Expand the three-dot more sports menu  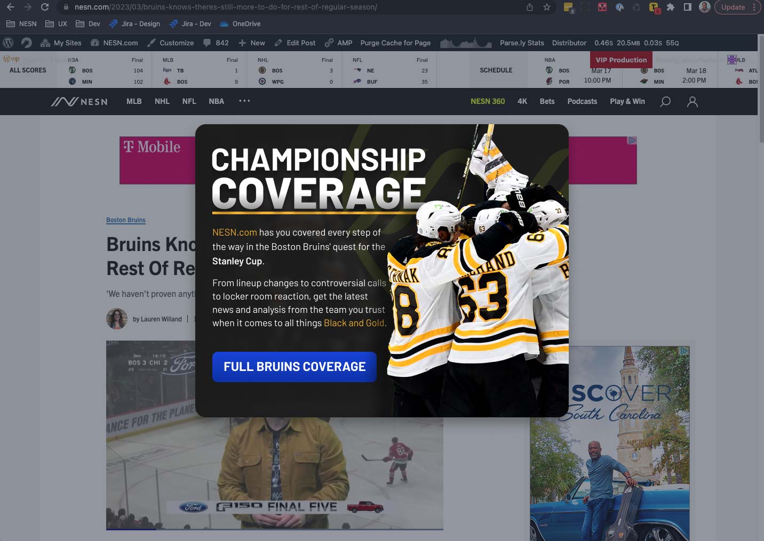tap(244, 101)
